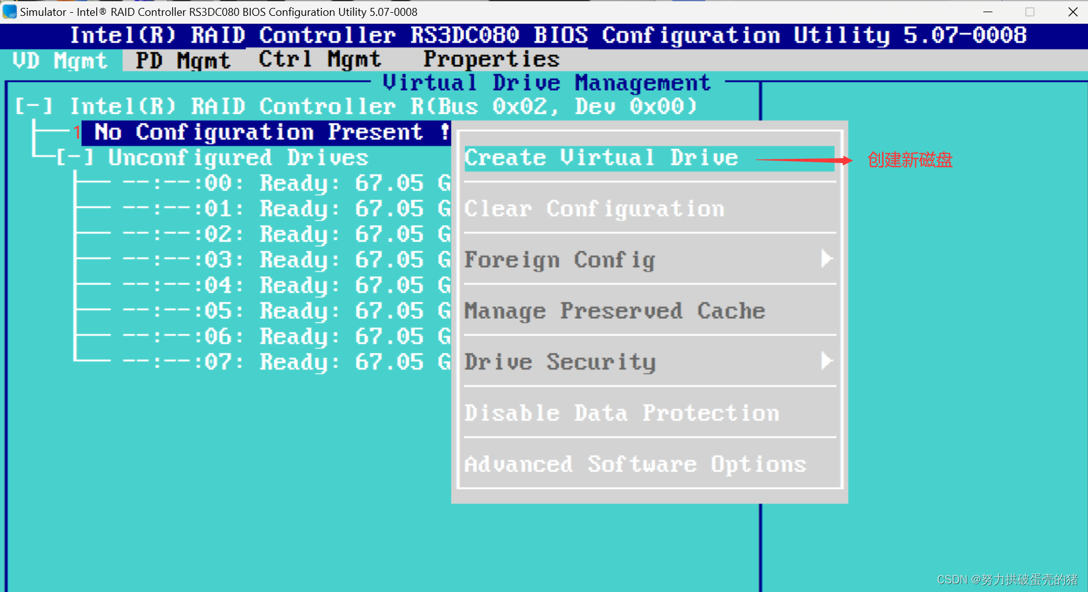The width and height of the screenshot is (1088, 592).
Task: Select Create Virtual Drive menu entry
Action: 649,158
